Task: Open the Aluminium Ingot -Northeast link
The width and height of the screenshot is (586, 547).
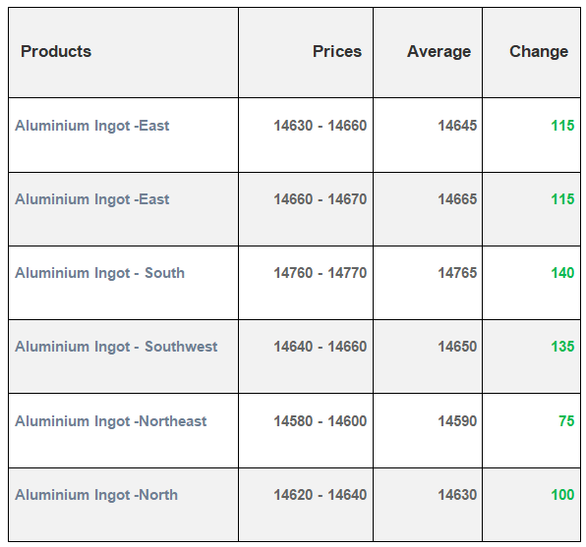Action: pos(111,421)
